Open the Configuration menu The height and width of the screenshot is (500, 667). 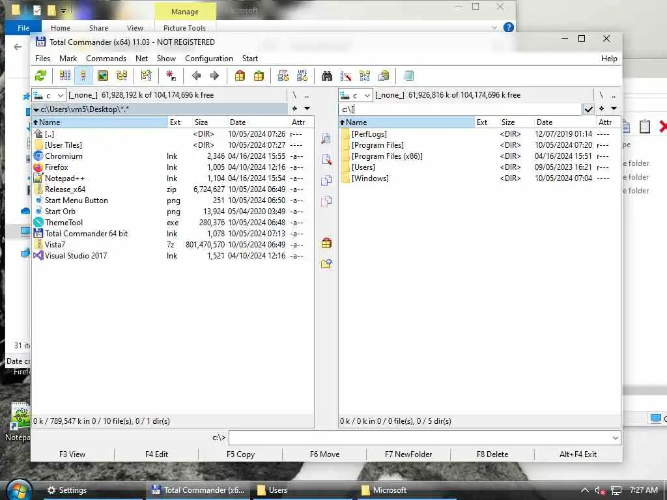click(209, 59)
